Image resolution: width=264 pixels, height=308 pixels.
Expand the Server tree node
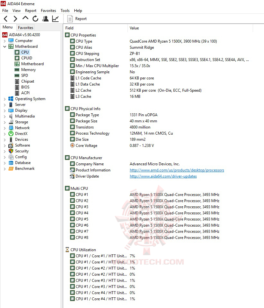5,105
